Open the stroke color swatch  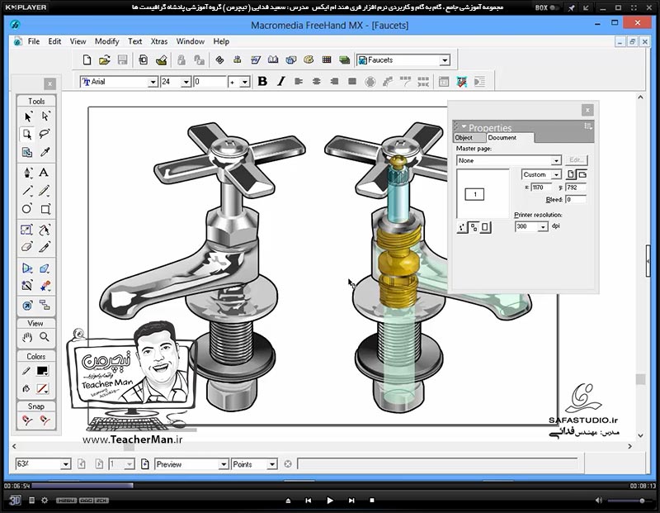[42, 371]
